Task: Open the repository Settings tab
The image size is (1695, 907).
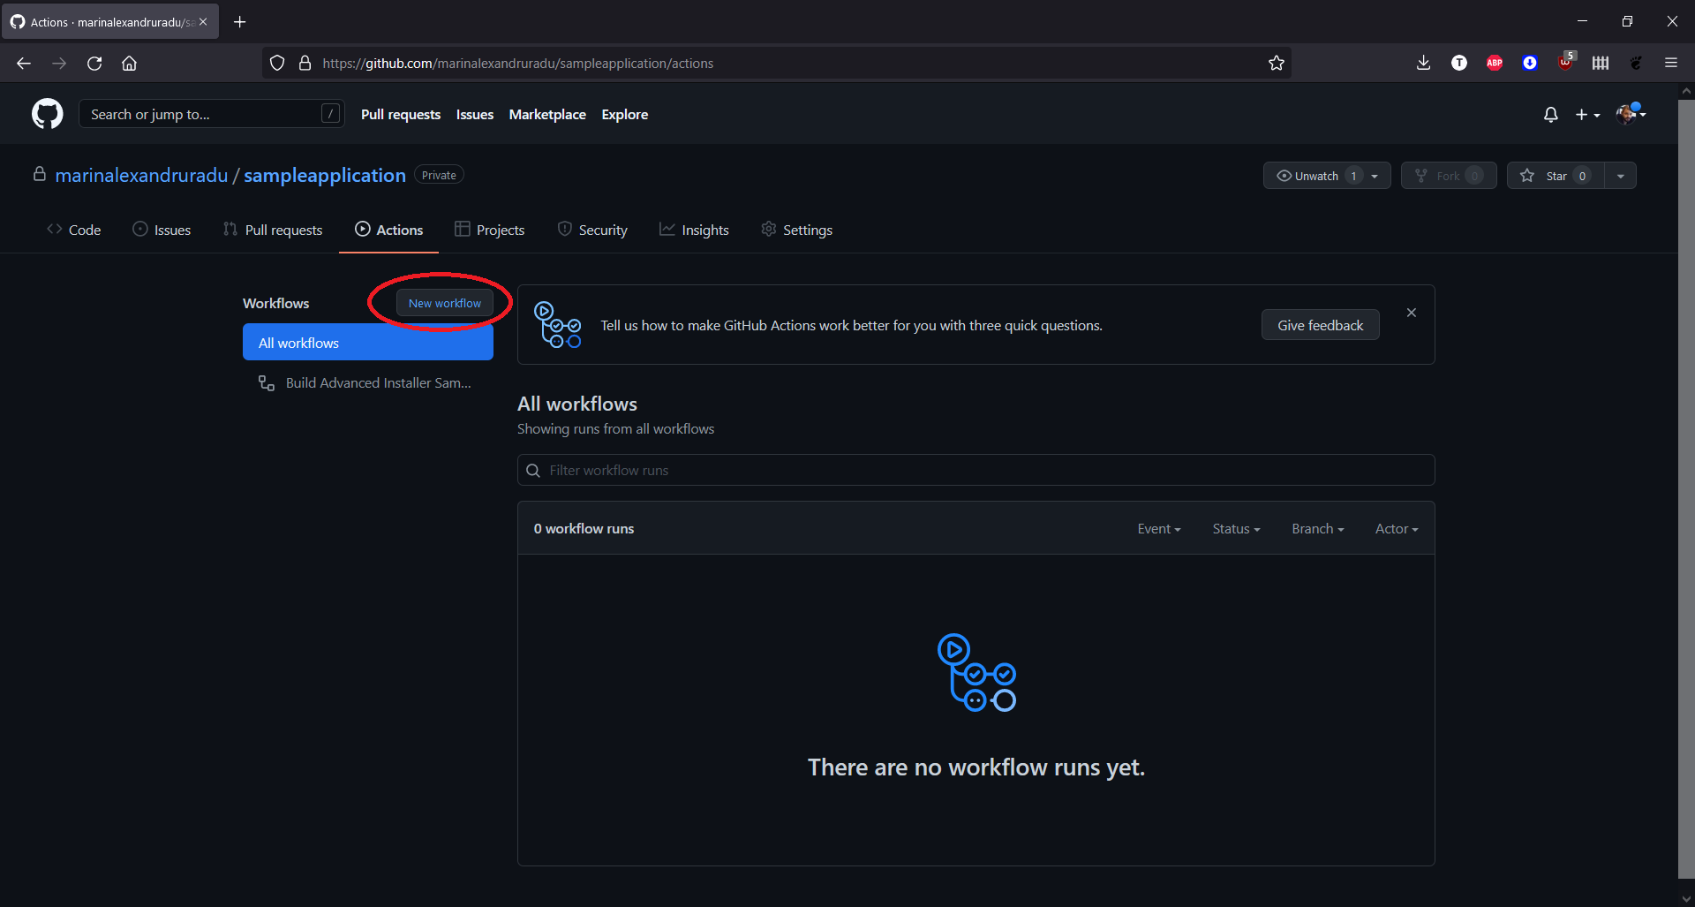Action: [x=796, y=230]
